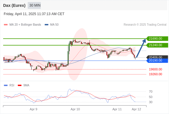The height and width of the screenshot is (114, 169).
Task: Click the MA 50 blue legend swatch
Action: [x=46, y=25]
